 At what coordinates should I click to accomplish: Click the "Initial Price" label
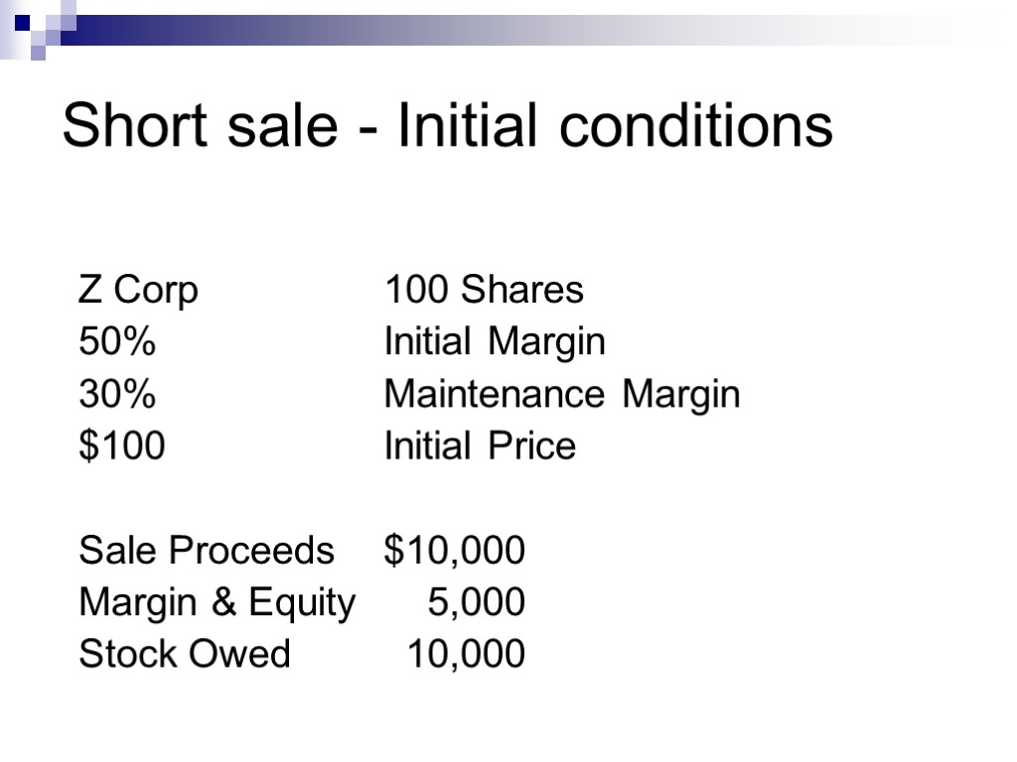pos(480,446)
